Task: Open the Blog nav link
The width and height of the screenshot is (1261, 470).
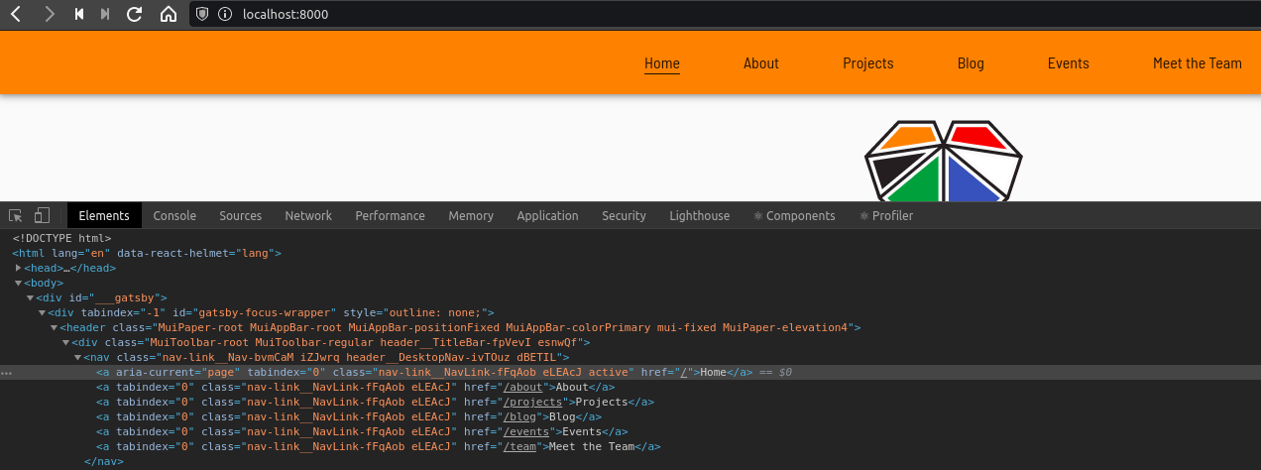Action: (x=971, y=63)
